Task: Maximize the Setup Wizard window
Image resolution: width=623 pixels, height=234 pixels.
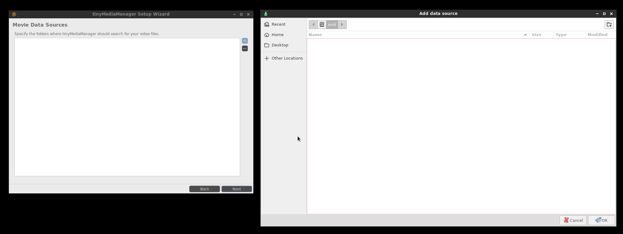Action: point(241,14)
